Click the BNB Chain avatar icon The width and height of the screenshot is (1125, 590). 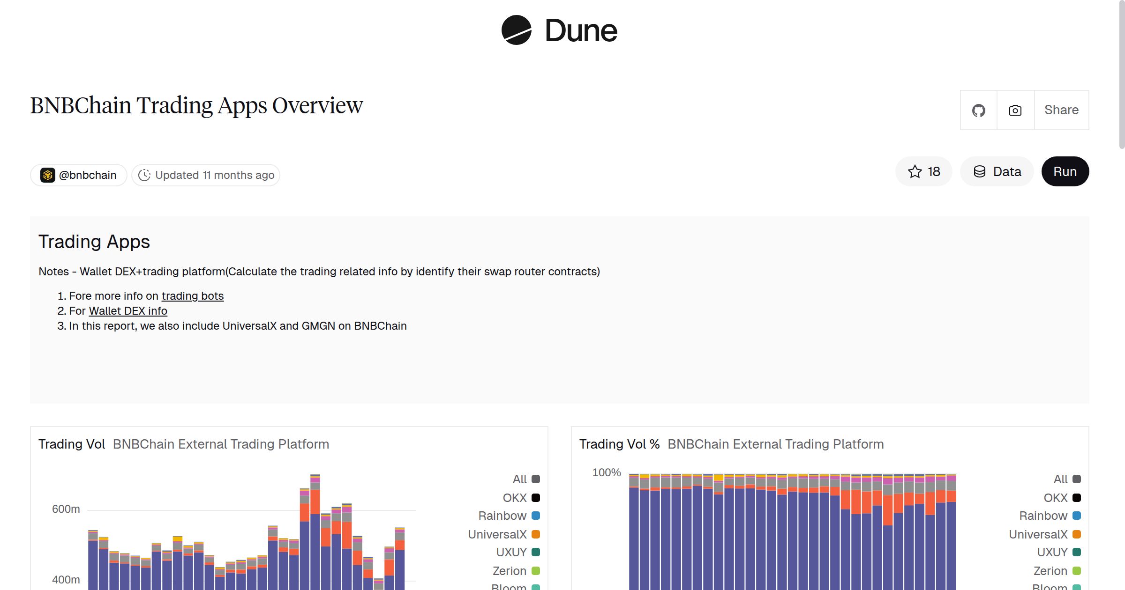pyautogui.click(x=48, y=175)
